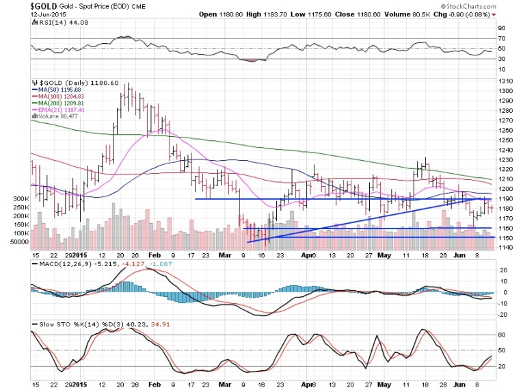Click the RSI icon before the RSI(14) label
Image resolution: width=523 pixels, height=390 pixels.
pyautogui.click(x=35, y=23)
